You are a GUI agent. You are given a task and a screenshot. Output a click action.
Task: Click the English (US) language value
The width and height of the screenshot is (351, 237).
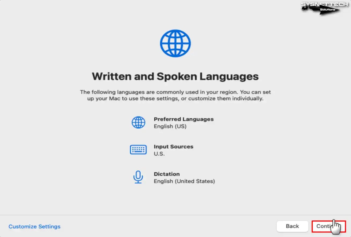click(170, 126)
